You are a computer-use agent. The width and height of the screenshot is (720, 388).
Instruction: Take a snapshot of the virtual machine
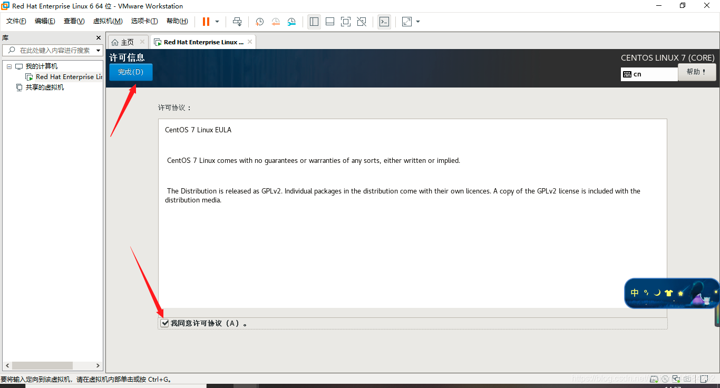tap(260, 22)
